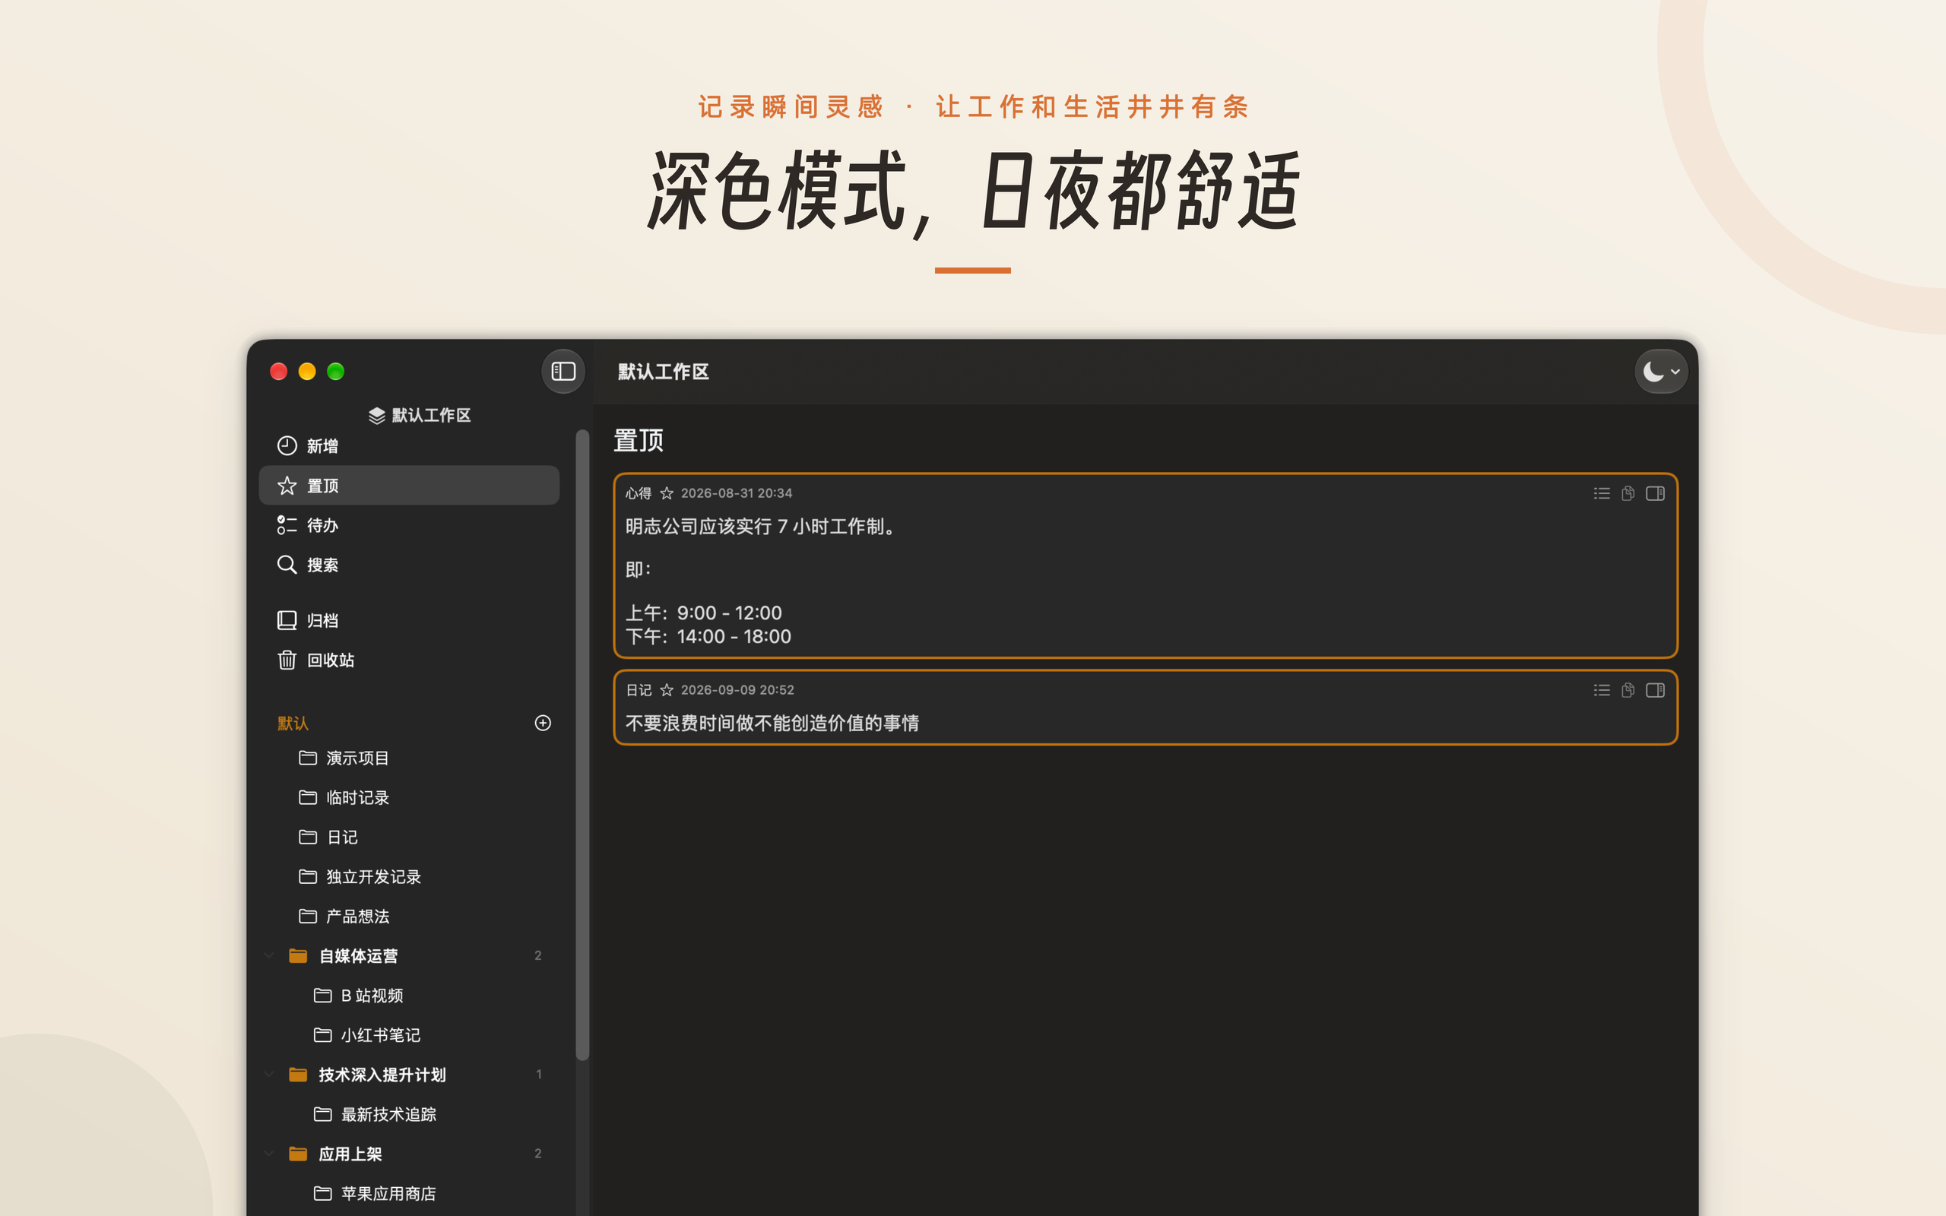Image resolution: width=1946 pixels, height=1216 pixels.
Task: Open the 日记 note in side panel
Action: coord(1655,690)
